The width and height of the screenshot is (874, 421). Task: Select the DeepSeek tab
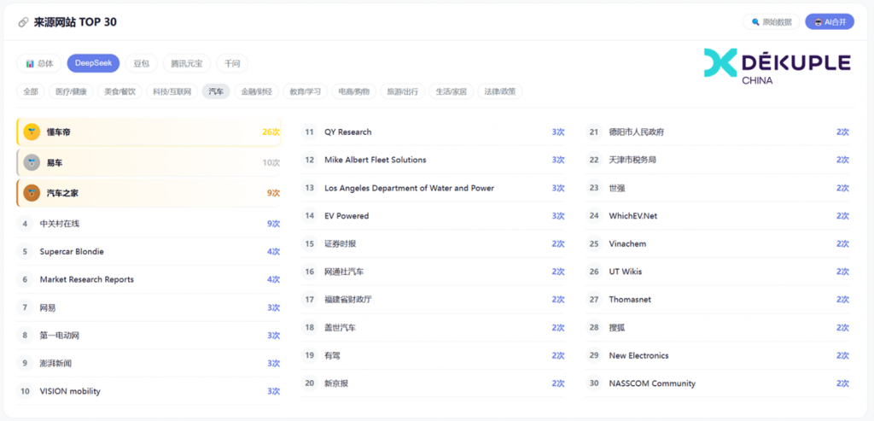pyautogui.click(x=93, y=63)
